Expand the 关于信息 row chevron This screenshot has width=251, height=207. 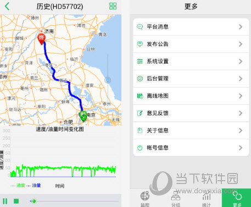(x=241, y=130)
